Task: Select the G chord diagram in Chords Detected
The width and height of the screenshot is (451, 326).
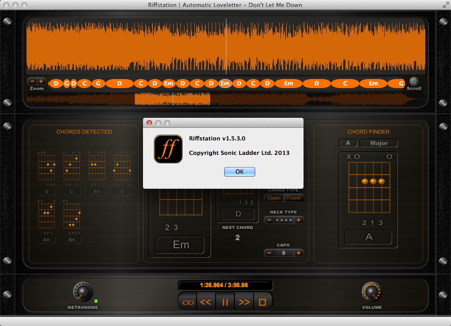Action: coord(122,168)
